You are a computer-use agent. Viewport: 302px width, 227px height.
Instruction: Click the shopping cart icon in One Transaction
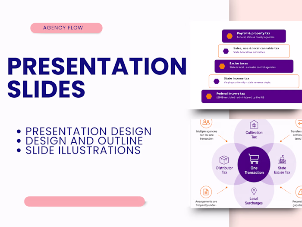(254, 159)
